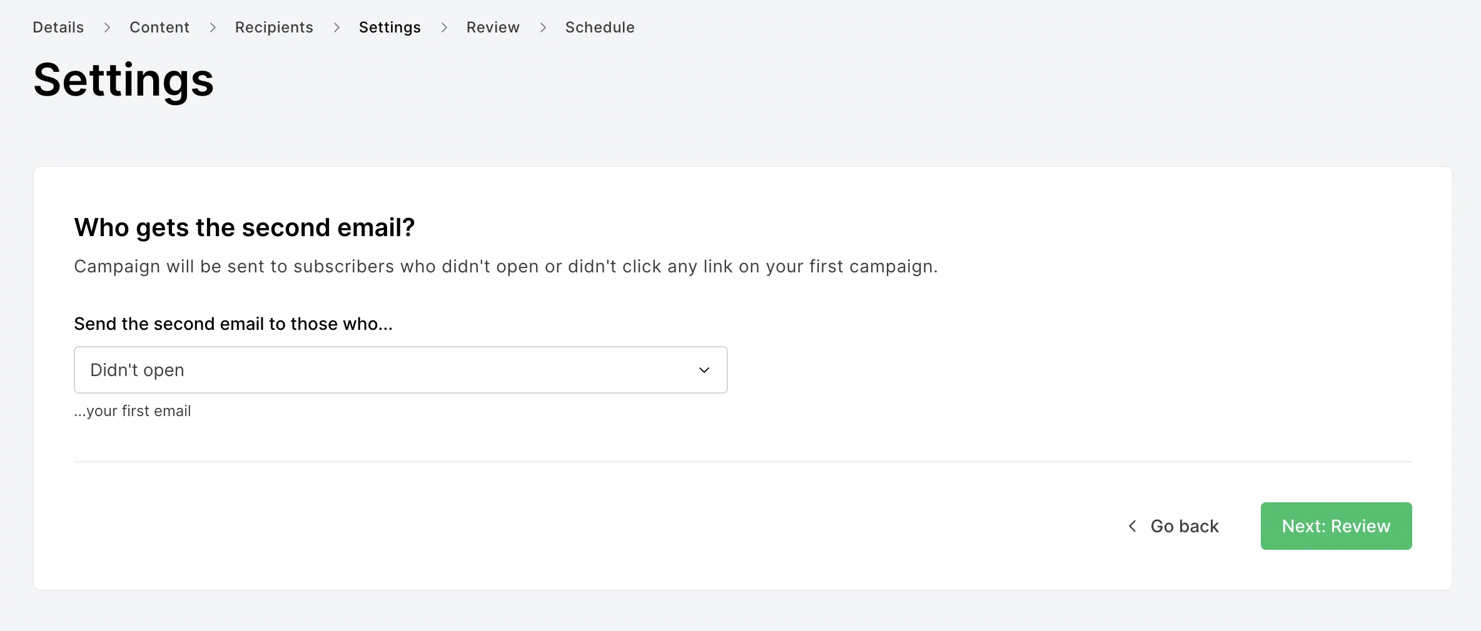This screenshot has height=631, width=1481.
Task: Jump to the Review breadcrumb step
Action: pyautogui.click(x=493, y=27)
